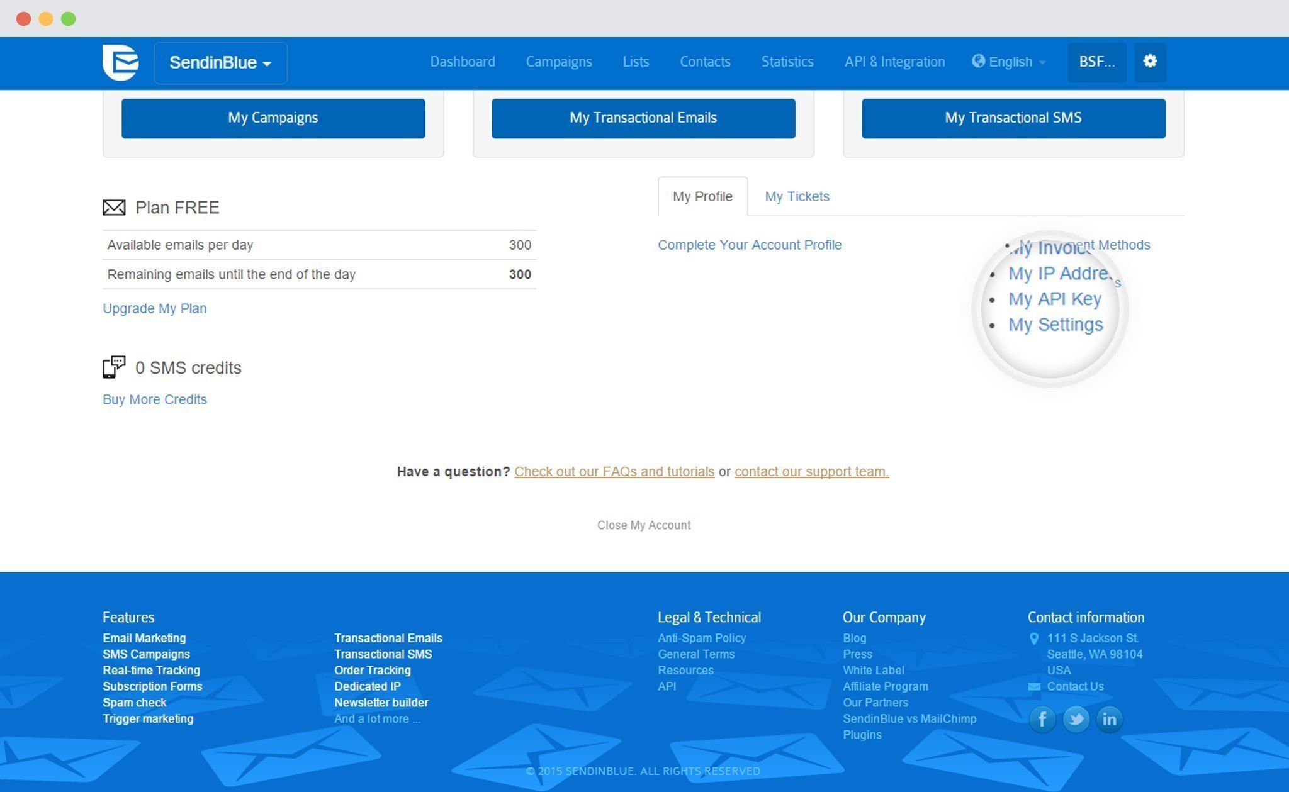1289x792 pixels.
Task: Open General Terms footer link
Action: (x=696, y=654)
